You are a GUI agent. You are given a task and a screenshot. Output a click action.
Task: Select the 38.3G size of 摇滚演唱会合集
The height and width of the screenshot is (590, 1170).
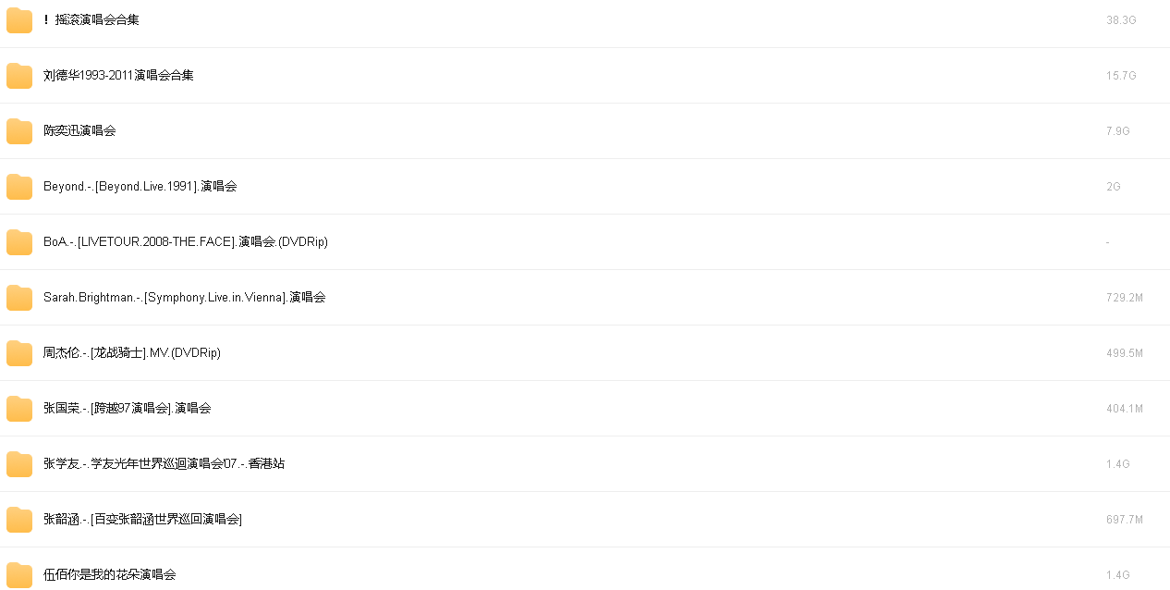click(1121, 19)
